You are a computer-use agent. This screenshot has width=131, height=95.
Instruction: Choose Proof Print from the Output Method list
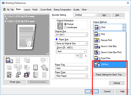click(110, 58)
